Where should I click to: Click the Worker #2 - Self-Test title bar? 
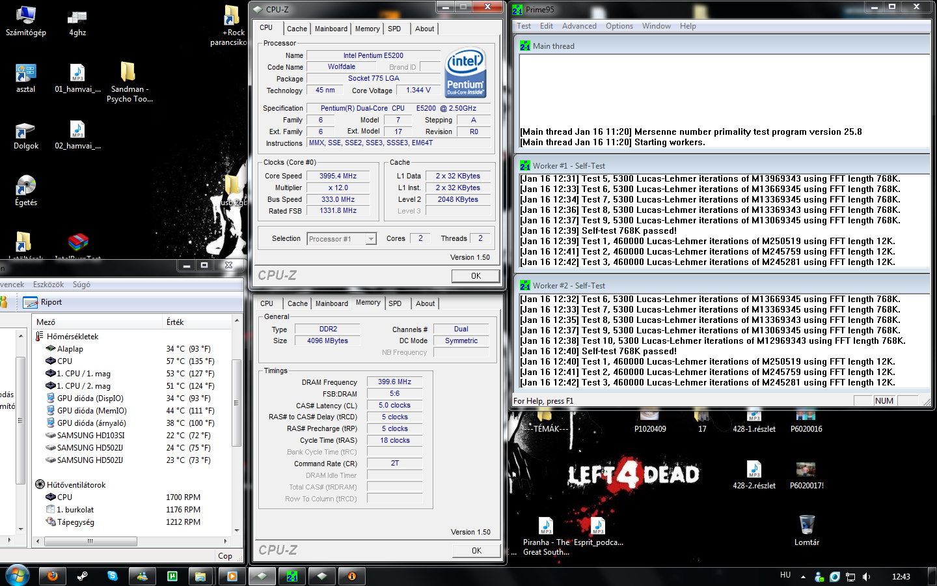721,286
